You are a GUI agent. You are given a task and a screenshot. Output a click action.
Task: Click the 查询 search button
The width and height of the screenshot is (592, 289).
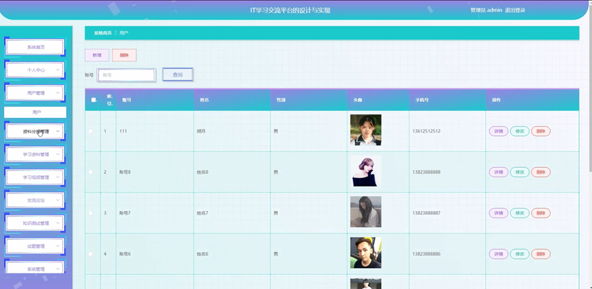178,75
